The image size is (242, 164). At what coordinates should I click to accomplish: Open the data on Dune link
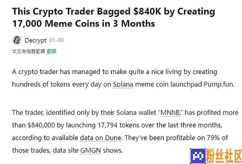click(x=100, y=138)
